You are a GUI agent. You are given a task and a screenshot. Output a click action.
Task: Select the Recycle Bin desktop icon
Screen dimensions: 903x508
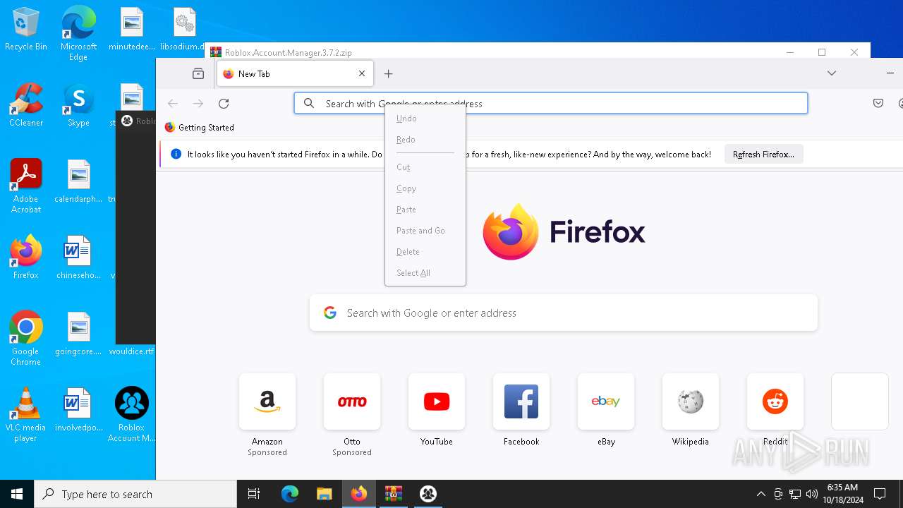click(26, 30)
